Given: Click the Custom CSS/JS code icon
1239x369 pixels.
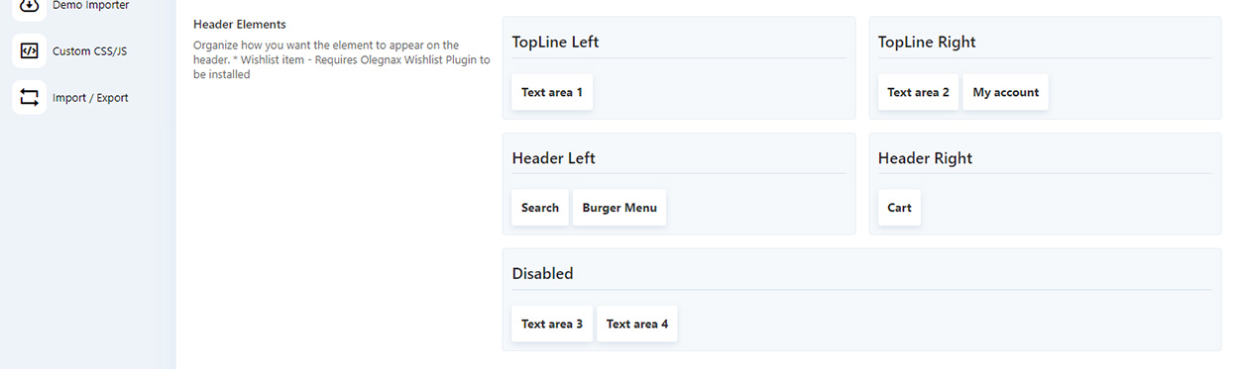Looking at the screenshot, I should (x=29, y=50).
